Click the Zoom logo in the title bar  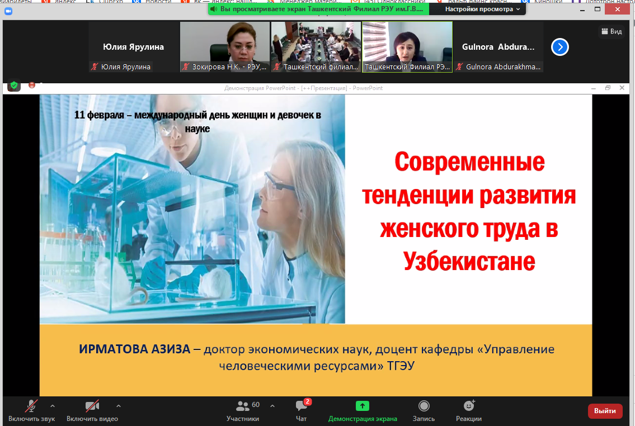point(8,11)
